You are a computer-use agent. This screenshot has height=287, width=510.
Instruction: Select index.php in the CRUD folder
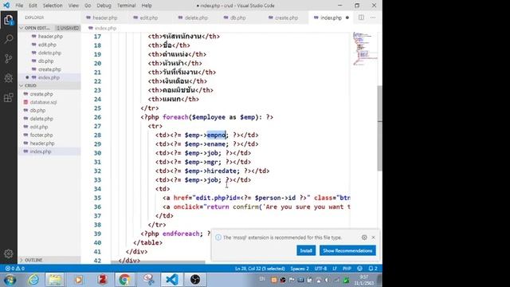[x=49, y=151]
